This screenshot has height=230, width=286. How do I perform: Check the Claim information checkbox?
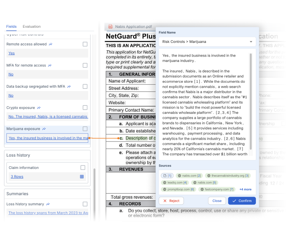tap(83, 168)
